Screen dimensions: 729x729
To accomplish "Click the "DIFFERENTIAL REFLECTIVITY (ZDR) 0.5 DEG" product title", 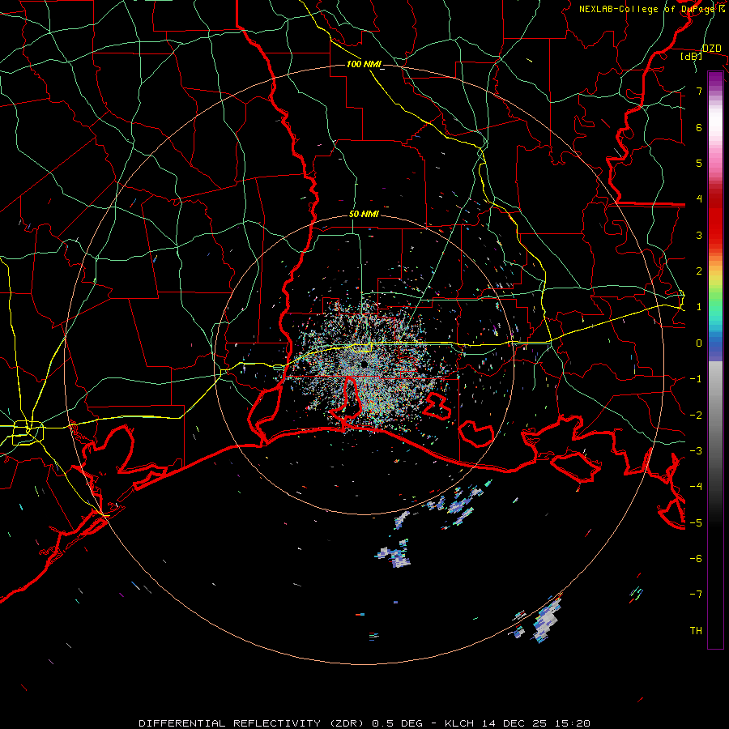I will (280, 723).
